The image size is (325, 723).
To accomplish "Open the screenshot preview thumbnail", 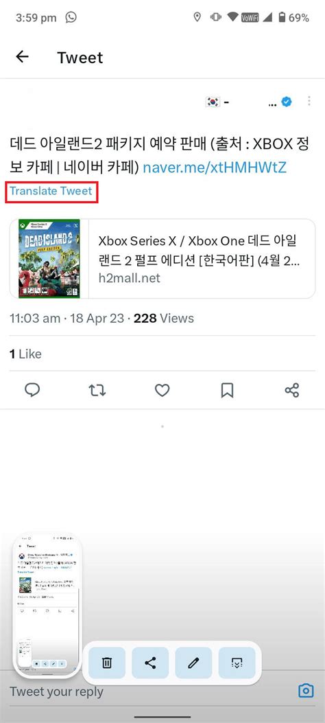I will 47,605.
